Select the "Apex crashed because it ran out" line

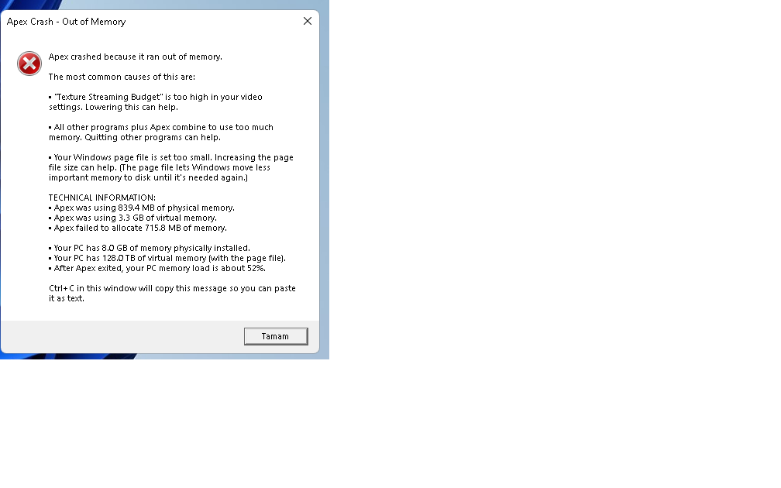136,57
